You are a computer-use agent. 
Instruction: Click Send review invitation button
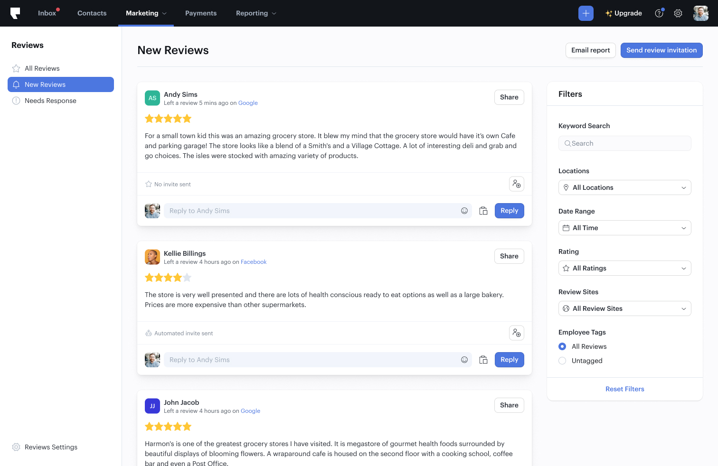click(x=661, y=50)
